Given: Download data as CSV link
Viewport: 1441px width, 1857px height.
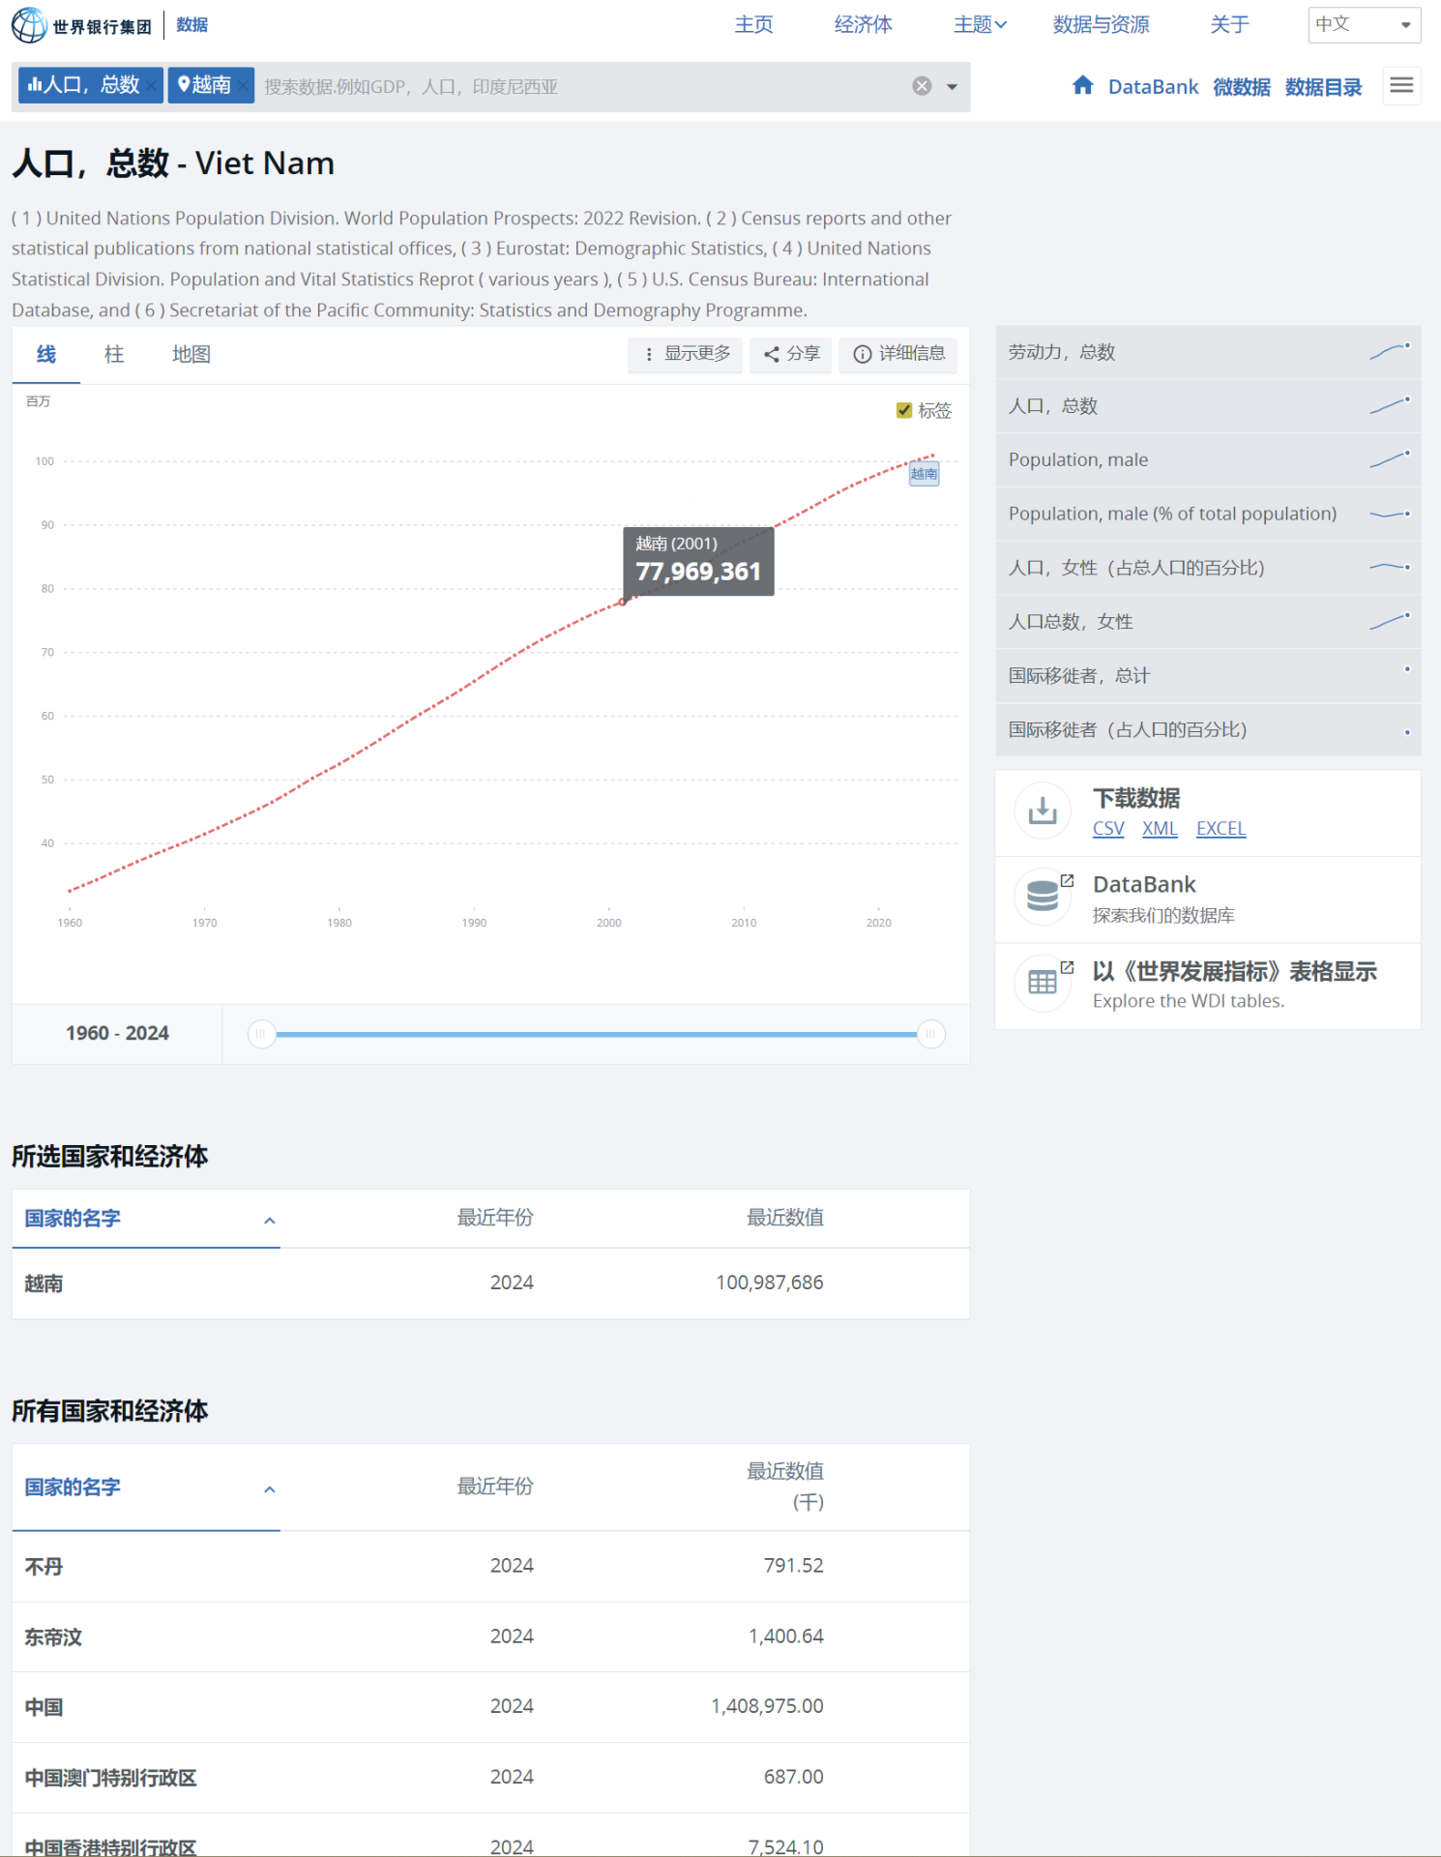Looking at the screenshot, I should click(x=1108, y=829).
